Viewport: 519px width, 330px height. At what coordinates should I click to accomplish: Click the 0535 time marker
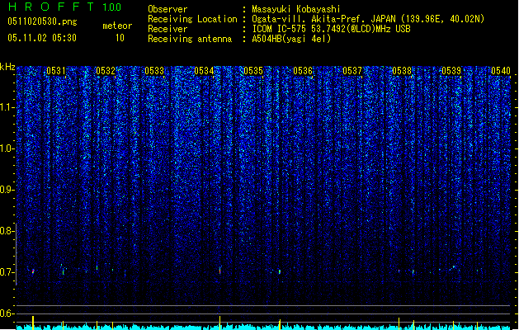tap(253, 71)
